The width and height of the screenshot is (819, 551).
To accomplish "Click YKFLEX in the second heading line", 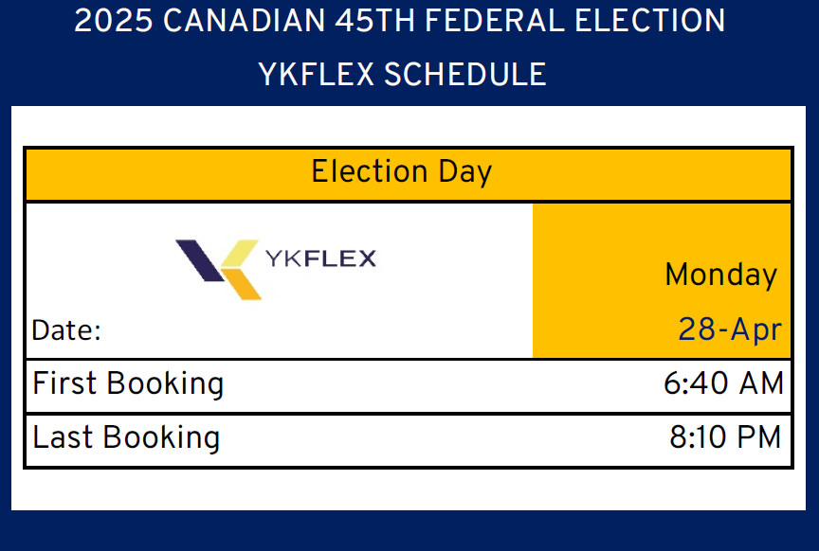I will tap(316, 74).
